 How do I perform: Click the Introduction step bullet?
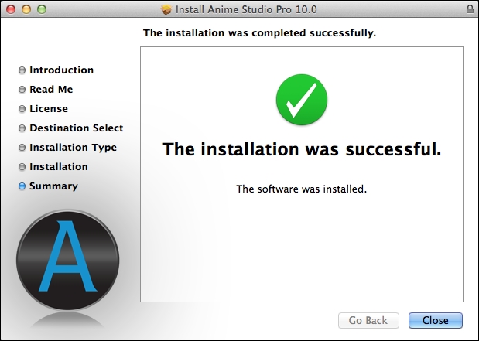pos(22,70)
